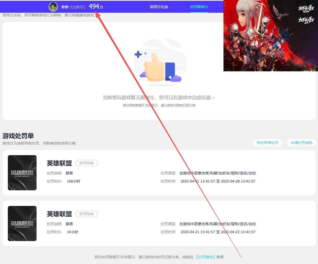Click the 申请处罚减免 button

click(x=301, y=143)
